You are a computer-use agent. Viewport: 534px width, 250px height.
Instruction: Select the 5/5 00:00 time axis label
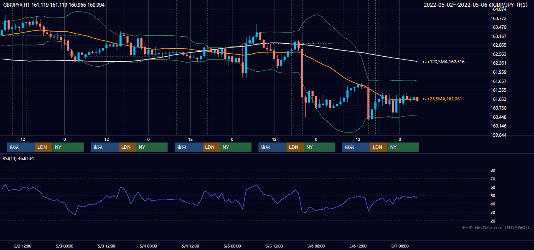232,246
